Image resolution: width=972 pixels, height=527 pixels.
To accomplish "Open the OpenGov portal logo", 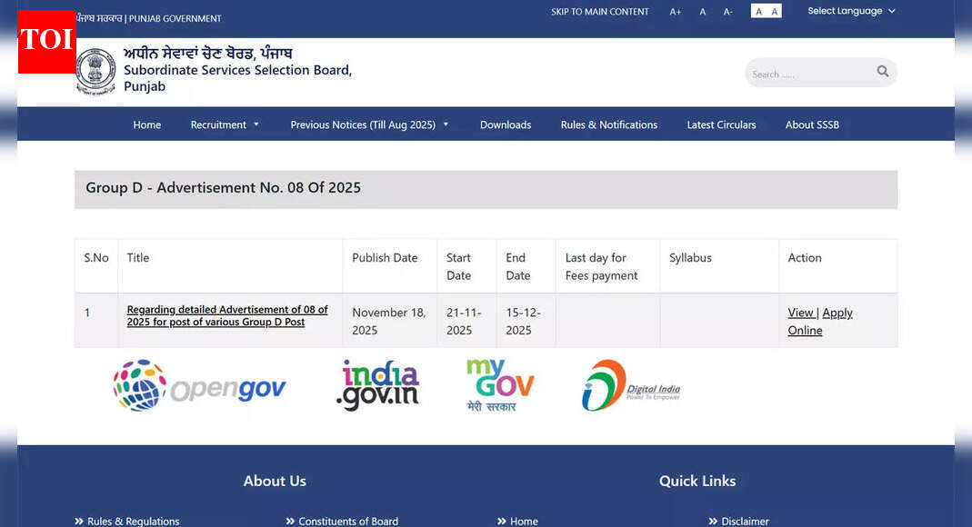I will (x=199, y=384).
